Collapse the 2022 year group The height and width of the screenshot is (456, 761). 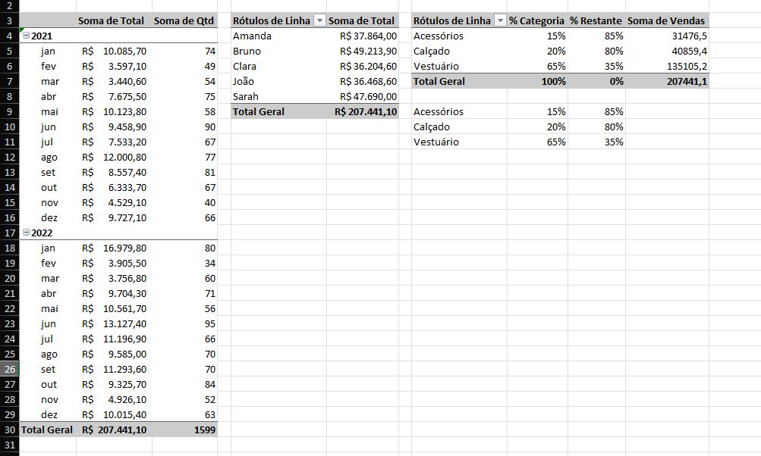[27, 233]
